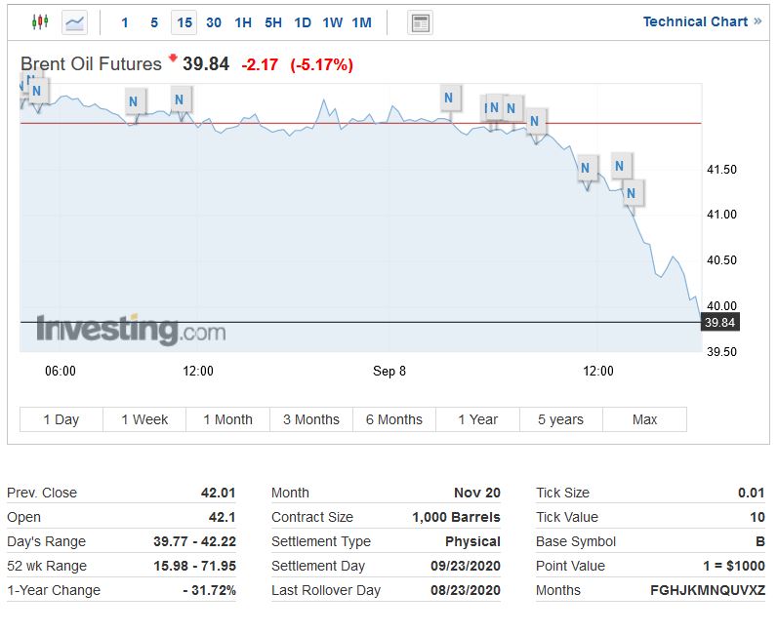Click the Brent Oil Futures title
The height and width of the screenshot is (633, 778).
pyautogui.click(x=92, y=64)
